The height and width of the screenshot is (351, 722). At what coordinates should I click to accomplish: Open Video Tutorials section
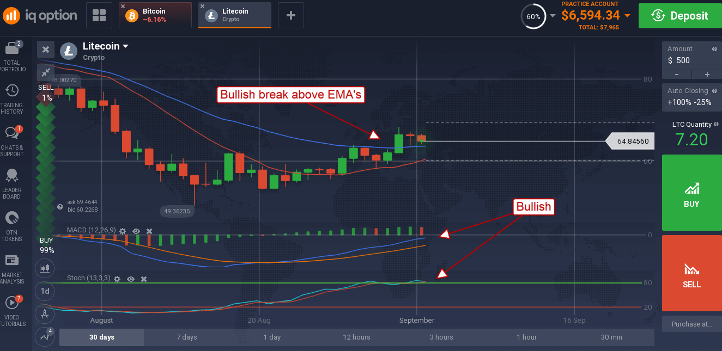click(13, 311)
